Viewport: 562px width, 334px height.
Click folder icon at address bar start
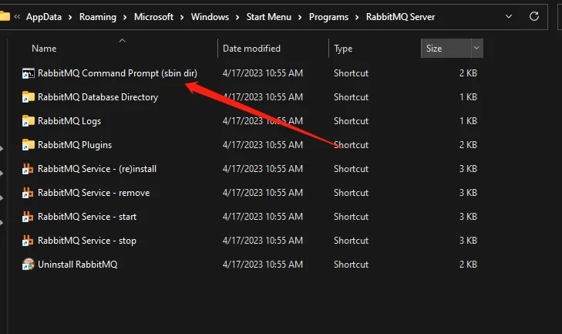click(x=5, y=16)
